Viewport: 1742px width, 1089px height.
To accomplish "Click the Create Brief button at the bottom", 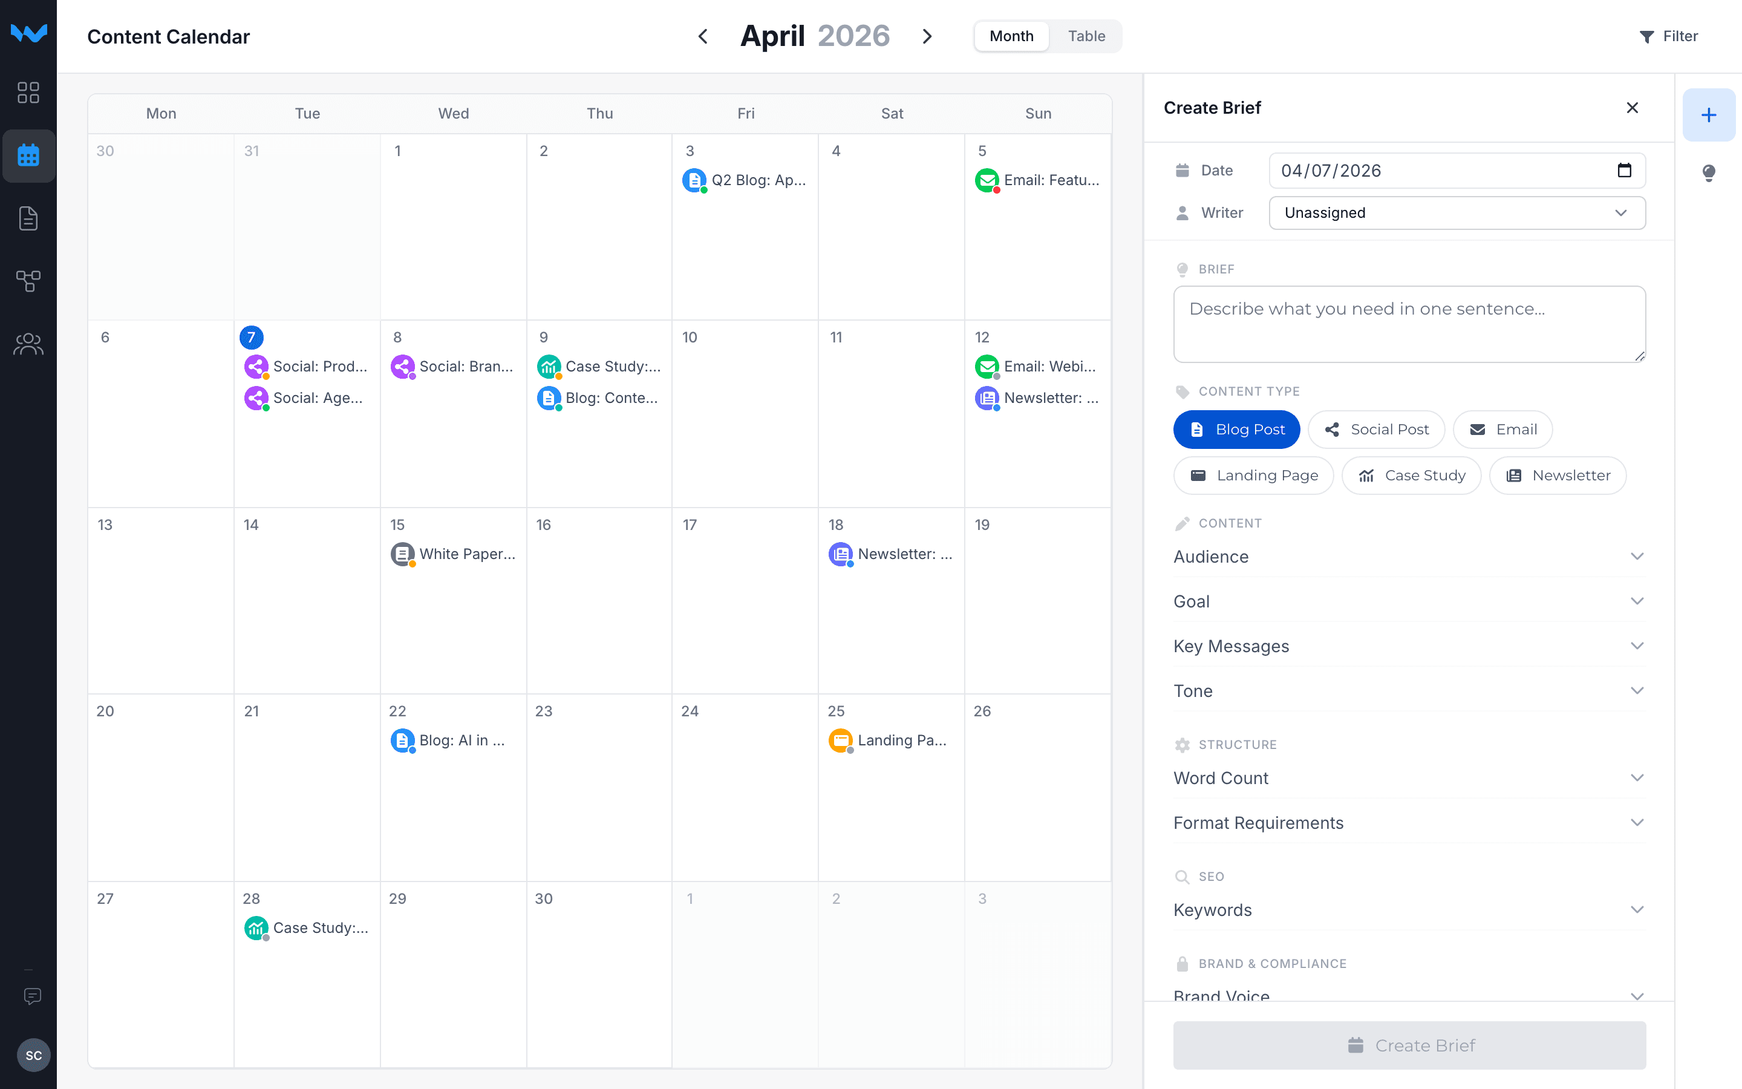I will (1409, 1045).
